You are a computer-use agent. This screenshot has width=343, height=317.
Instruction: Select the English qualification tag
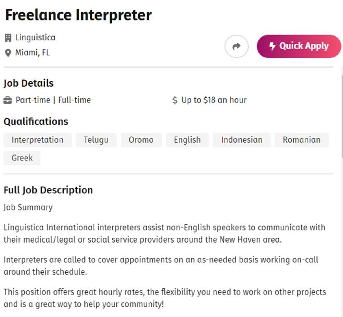187,140
